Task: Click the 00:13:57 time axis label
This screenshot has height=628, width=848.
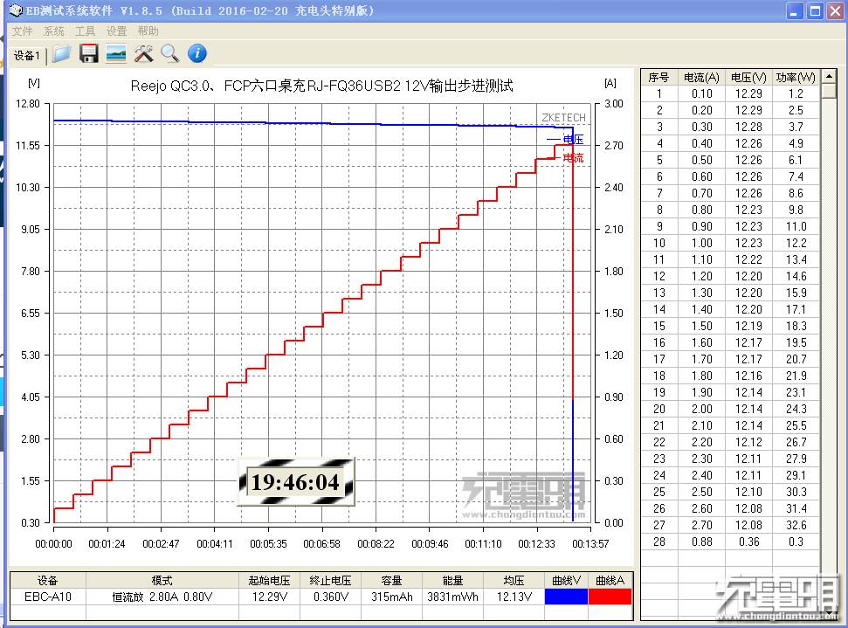Action: 590,543
